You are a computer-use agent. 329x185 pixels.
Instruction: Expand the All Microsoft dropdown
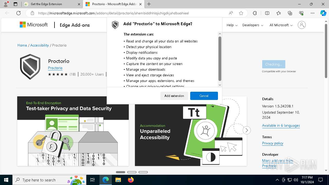click(281, 25)
